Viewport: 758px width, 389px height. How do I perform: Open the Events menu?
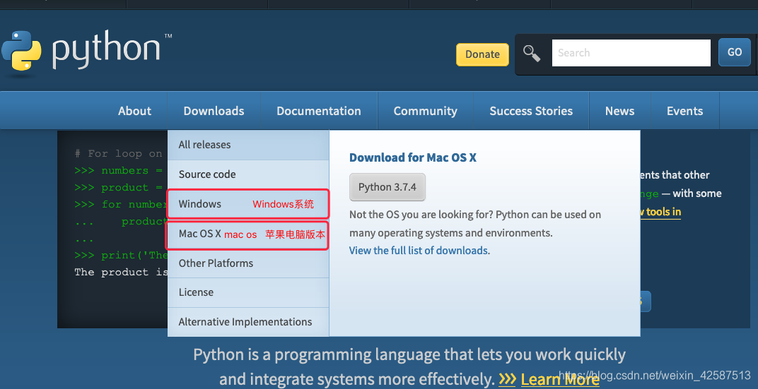(684, 111)
